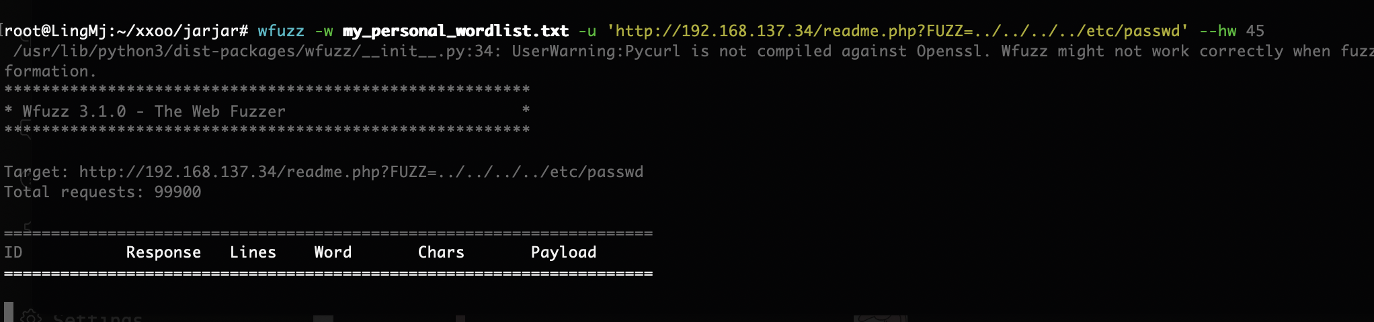The height and width of the screenshot is (322, 1374).
Task: Click the -u flag in command
Action: 588,31
